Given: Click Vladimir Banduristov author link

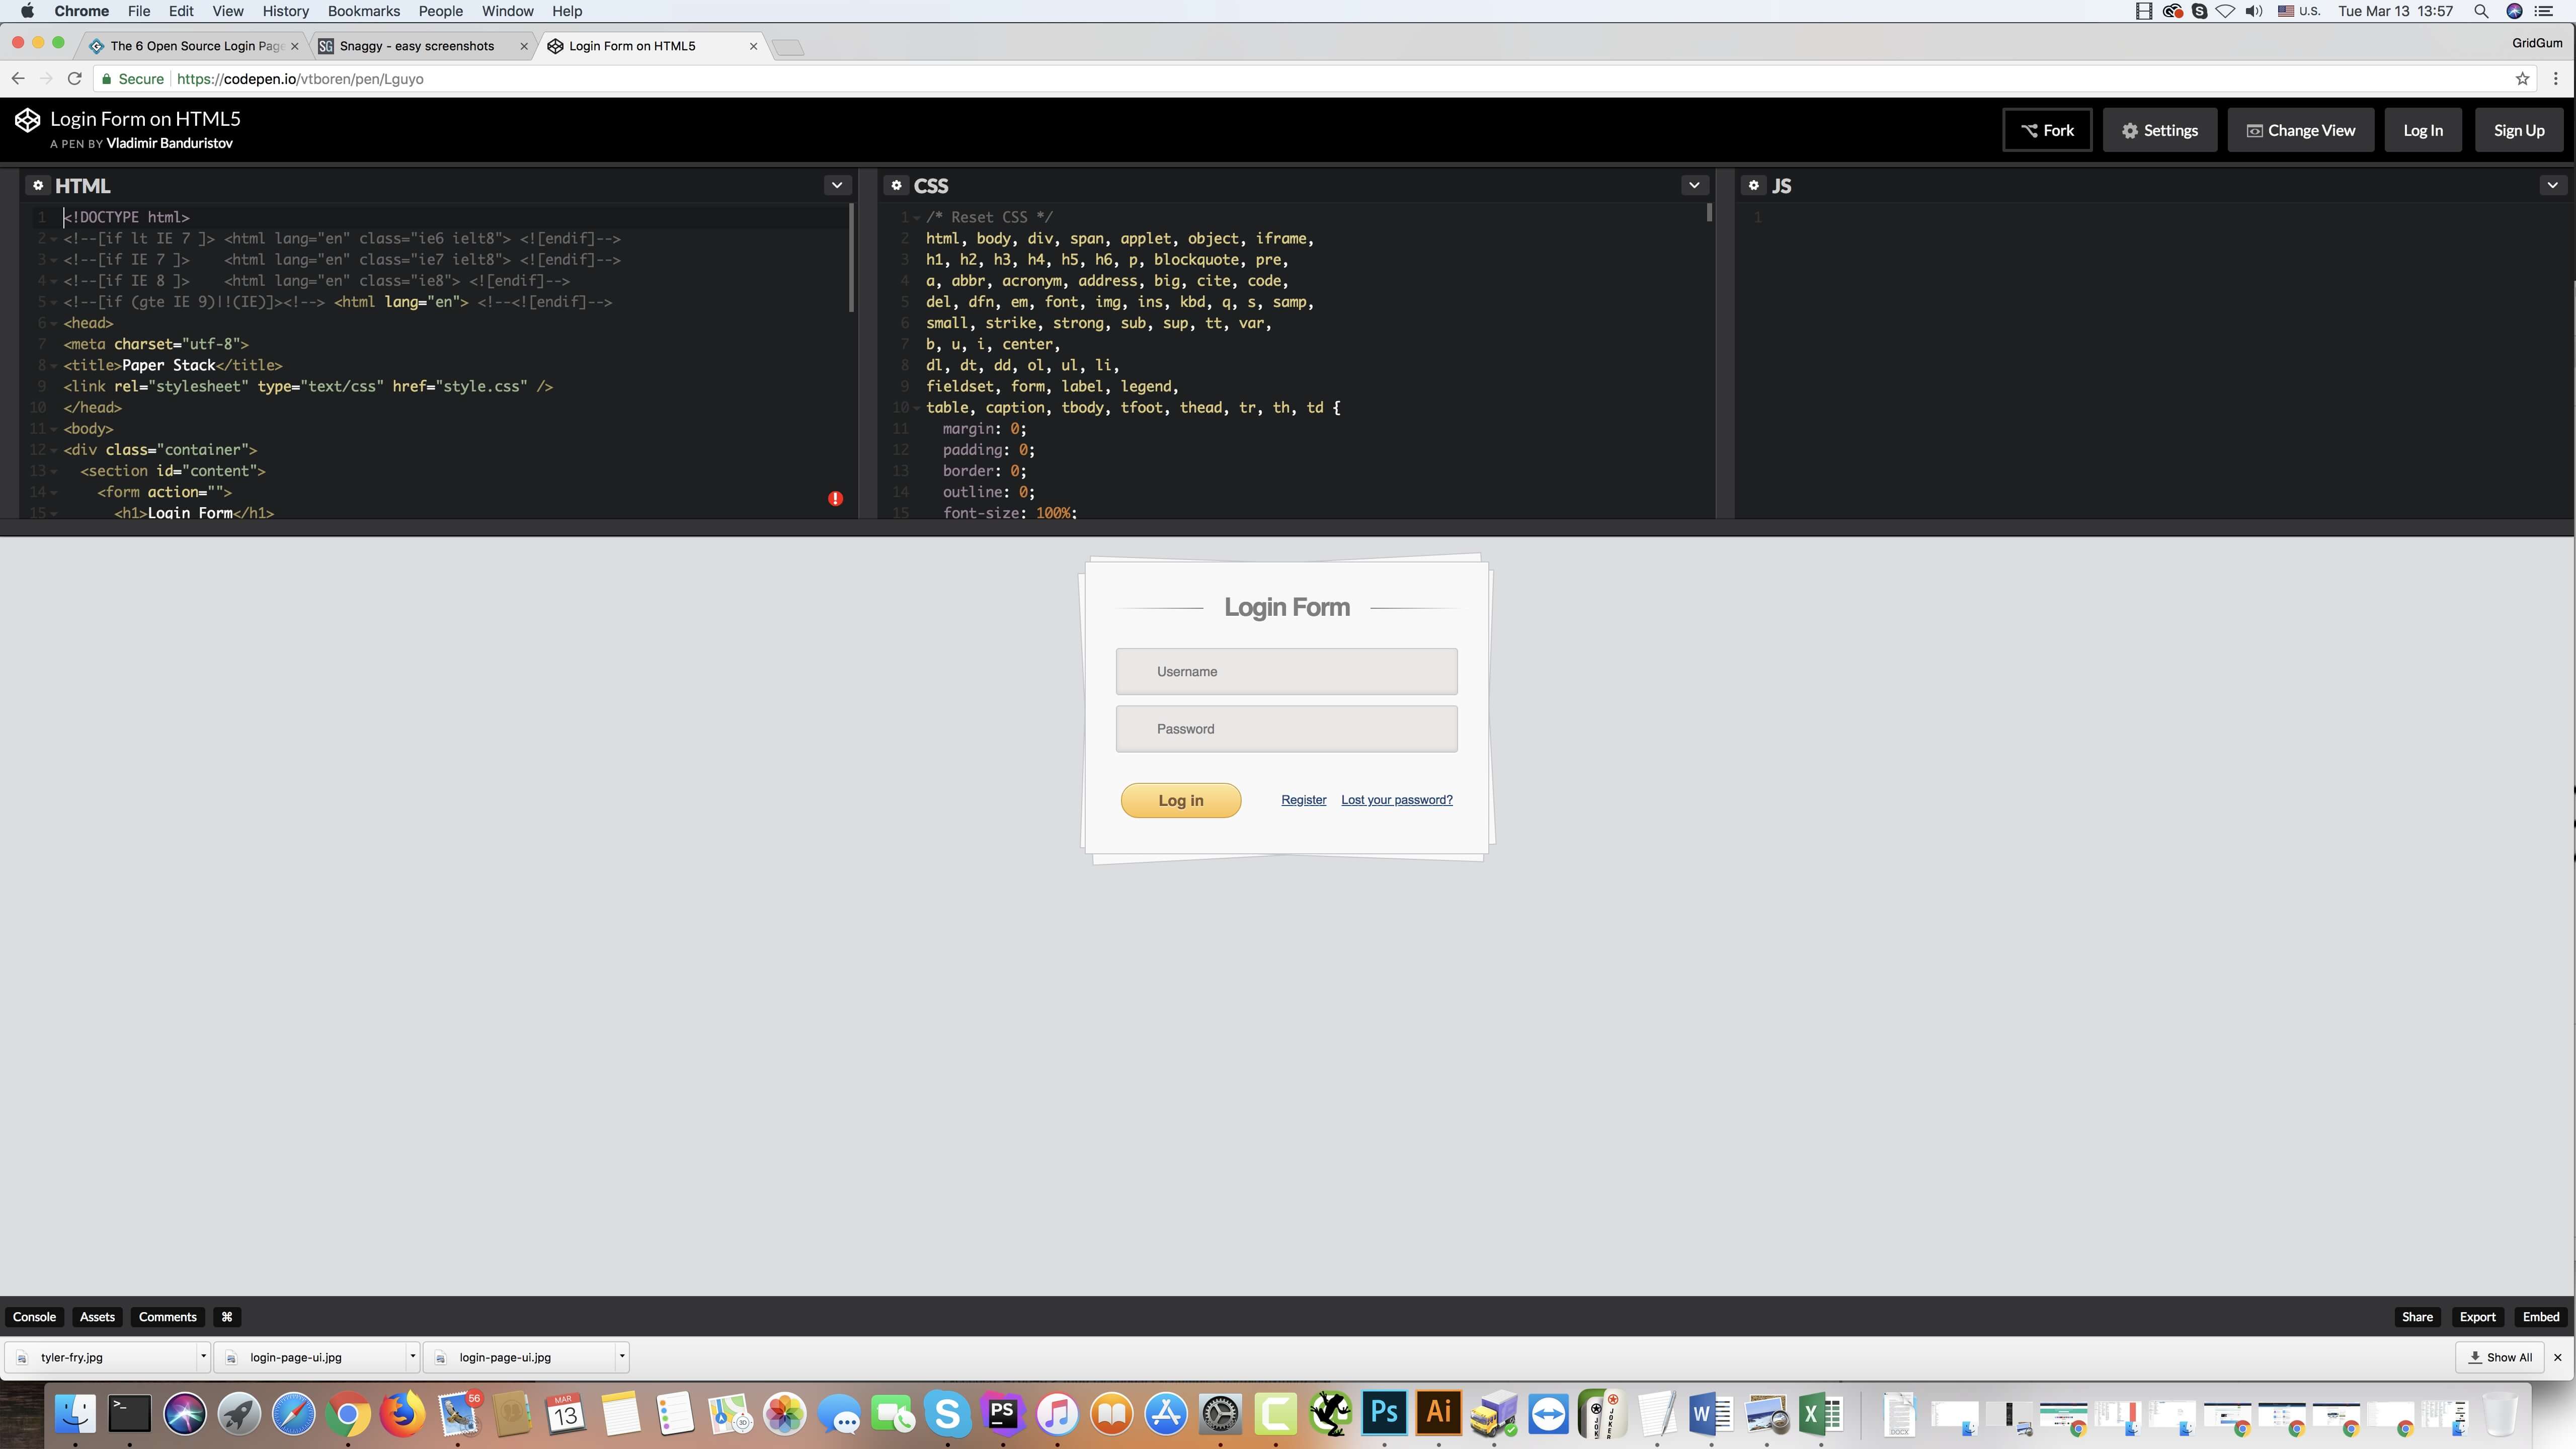Looking at the screenshot, I should click(x=169, y=143).
